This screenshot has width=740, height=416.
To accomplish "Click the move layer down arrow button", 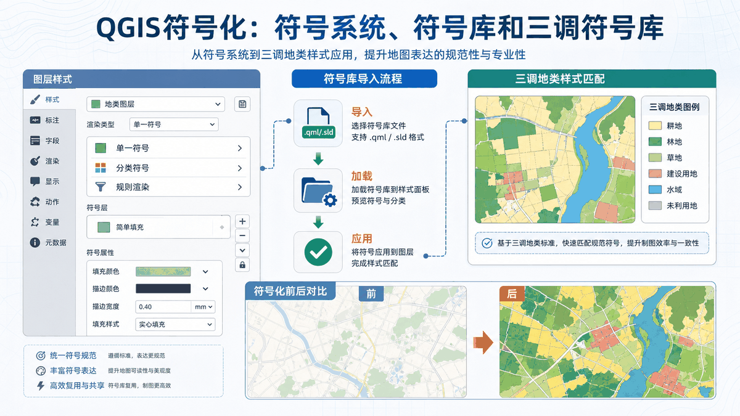I will click(x=242, y=250).
